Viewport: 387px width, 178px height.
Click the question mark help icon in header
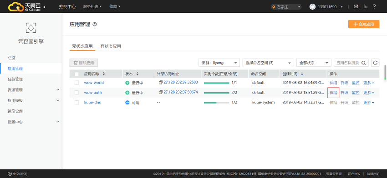tap(374, 7)
